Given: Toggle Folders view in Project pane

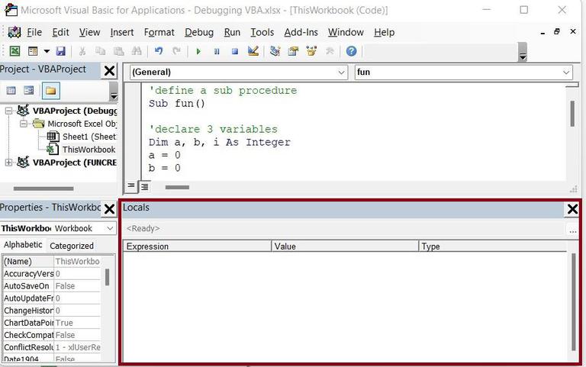Looking at the screenshot, I should click(x=51, y=91).
